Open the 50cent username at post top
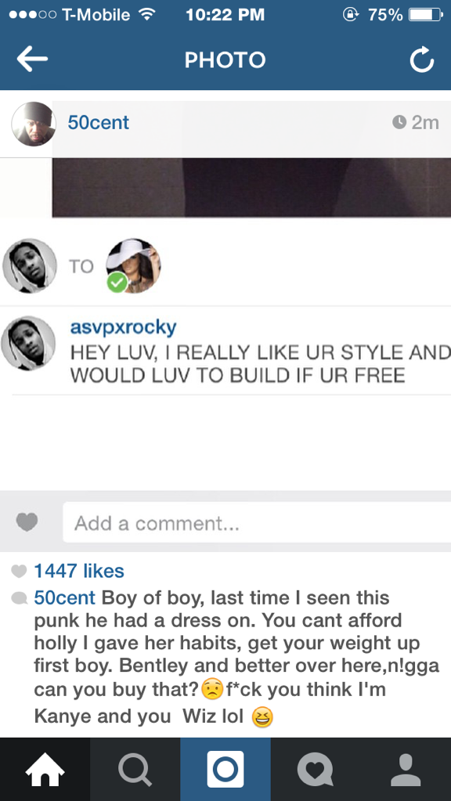 (99, 123)
